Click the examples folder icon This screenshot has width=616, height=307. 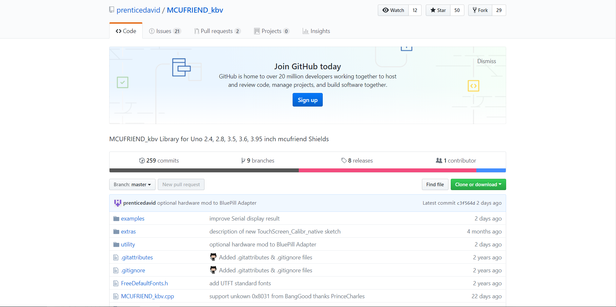click(x=116, y=219)
